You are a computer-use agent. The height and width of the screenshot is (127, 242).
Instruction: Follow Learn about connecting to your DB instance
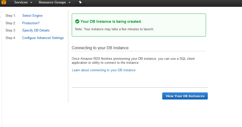click(x=104, y=70)
